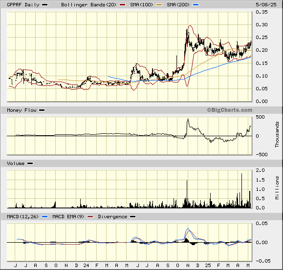Click the 'SMA(100)' legend label

141,5
